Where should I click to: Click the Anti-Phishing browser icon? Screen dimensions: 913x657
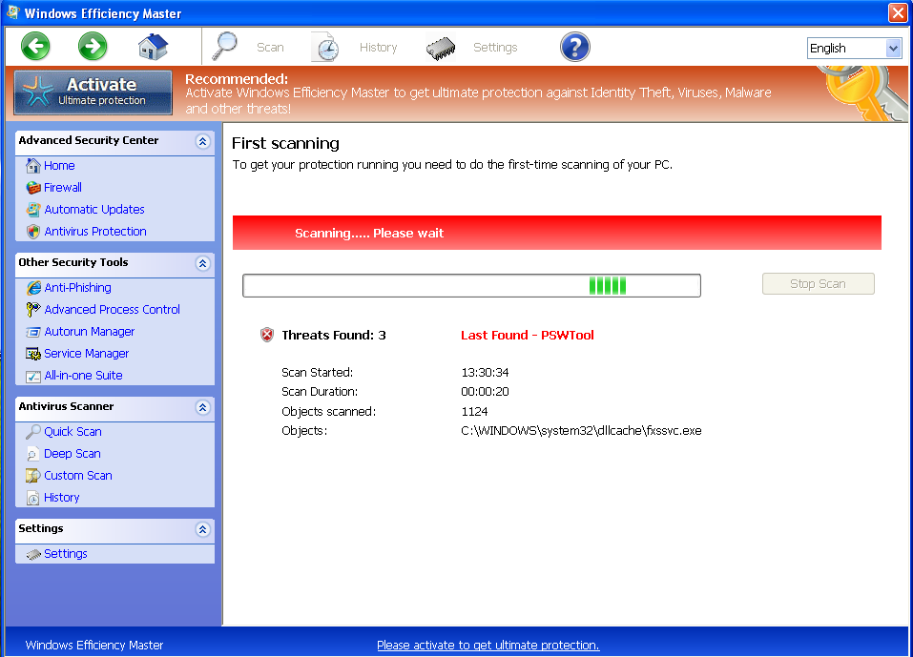(x=33, y=287)
